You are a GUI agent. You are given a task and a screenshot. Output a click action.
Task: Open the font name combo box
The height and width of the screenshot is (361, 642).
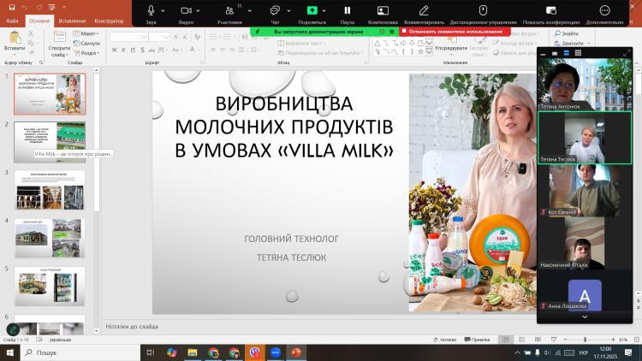[128, 37]
